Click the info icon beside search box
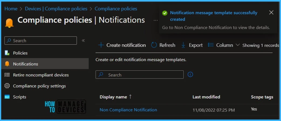 190,74
